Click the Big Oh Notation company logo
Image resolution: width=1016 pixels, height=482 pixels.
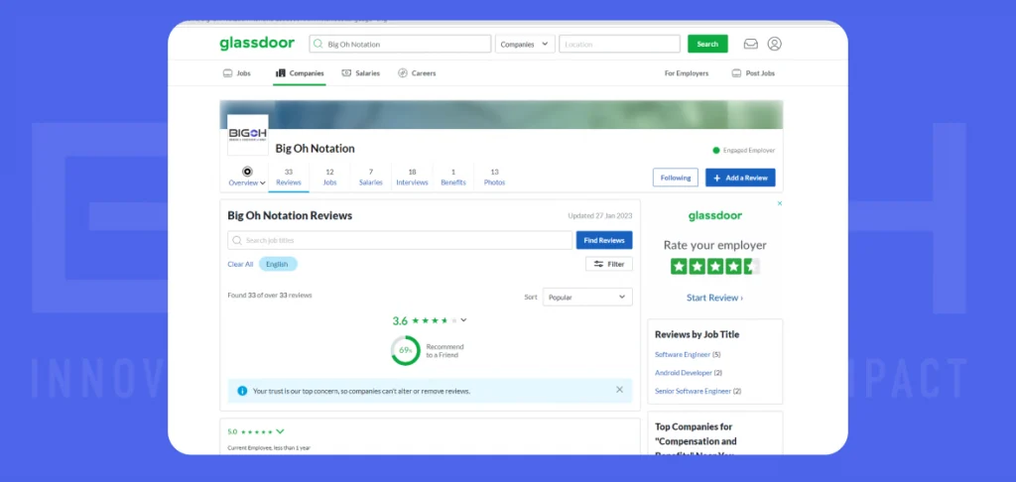point(247,135)
